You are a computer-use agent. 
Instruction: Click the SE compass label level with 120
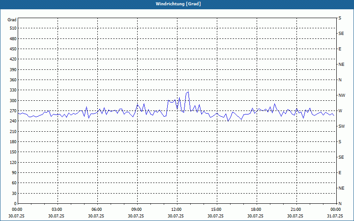(341, 157)
